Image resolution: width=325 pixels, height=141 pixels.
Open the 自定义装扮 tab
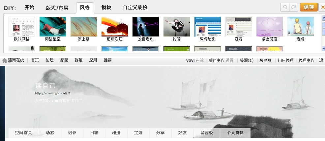135,8
